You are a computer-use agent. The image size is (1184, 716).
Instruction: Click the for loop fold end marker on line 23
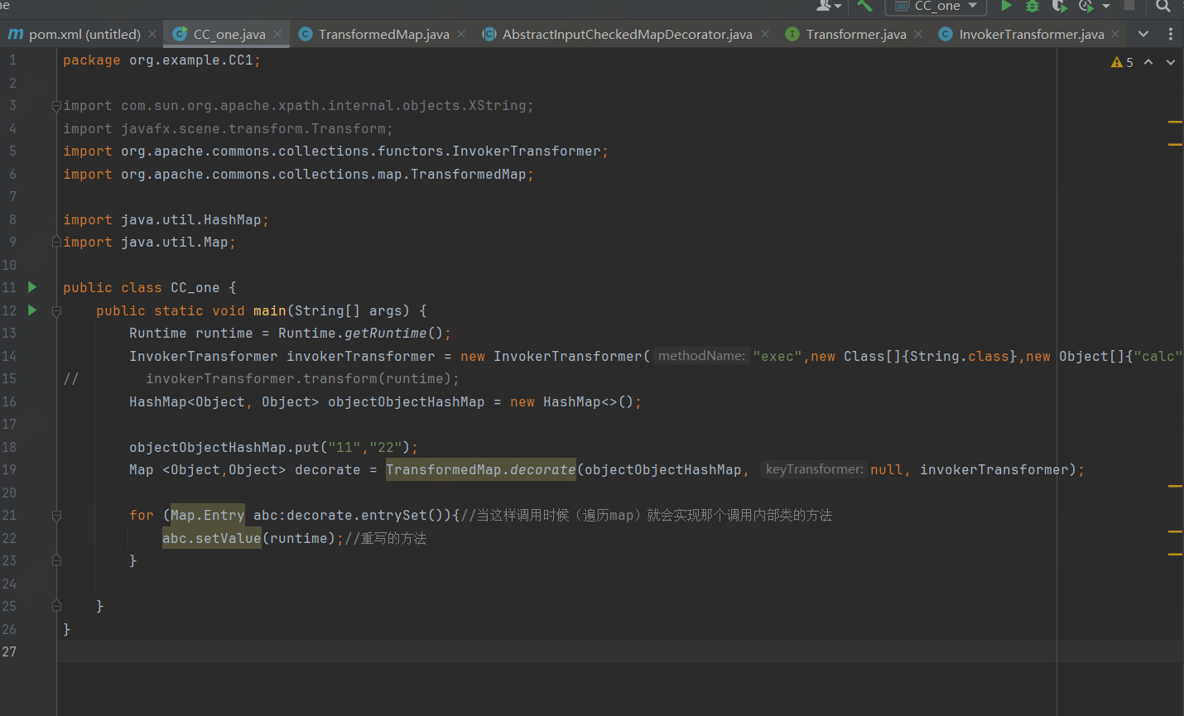tap(56, 560)
